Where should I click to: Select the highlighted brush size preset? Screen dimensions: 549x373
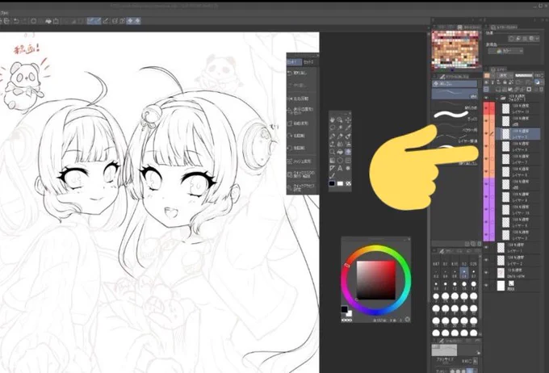[x=464, y=271]
